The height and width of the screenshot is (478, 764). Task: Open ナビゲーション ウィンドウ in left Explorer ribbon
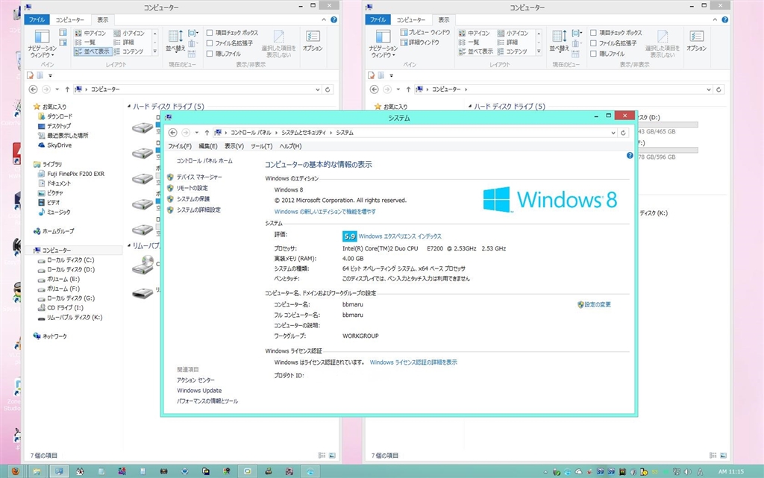pyautogui.click(x=42, y=44)
